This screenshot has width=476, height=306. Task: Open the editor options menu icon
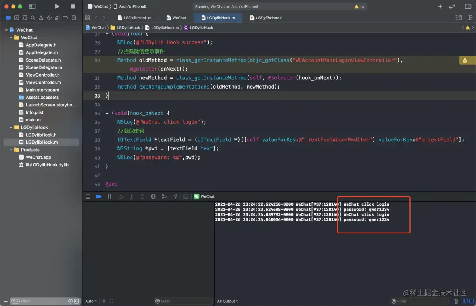click(x=459, y=18)
